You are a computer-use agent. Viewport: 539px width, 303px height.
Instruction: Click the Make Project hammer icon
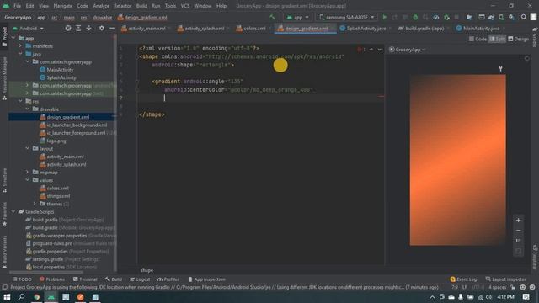click(x=272, y=17)
